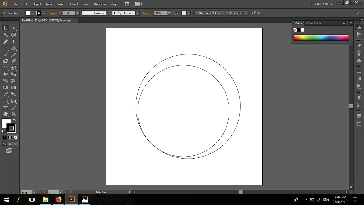
Task: Reset to default fill and stroke
Action: point(3,131)
